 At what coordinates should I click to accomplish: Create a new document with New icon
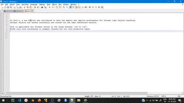pos(2,7)
